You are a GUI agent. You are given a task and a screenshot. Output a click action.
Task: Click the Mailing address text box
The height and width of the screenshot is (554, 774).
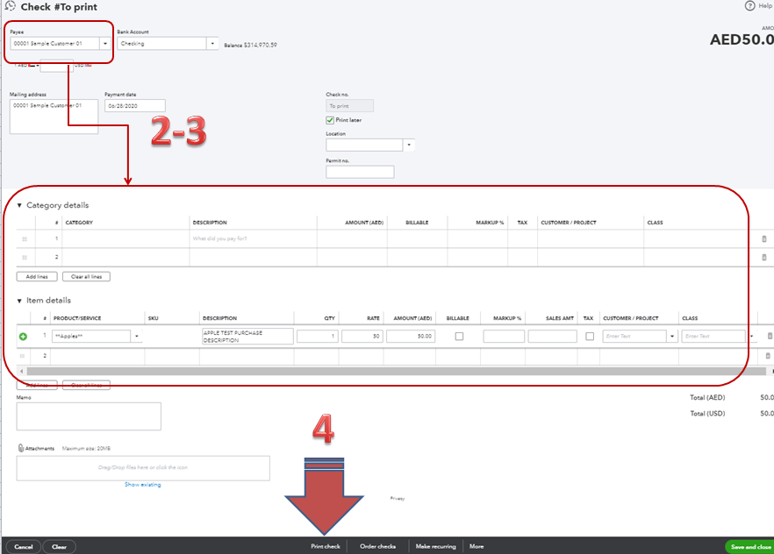54,117
